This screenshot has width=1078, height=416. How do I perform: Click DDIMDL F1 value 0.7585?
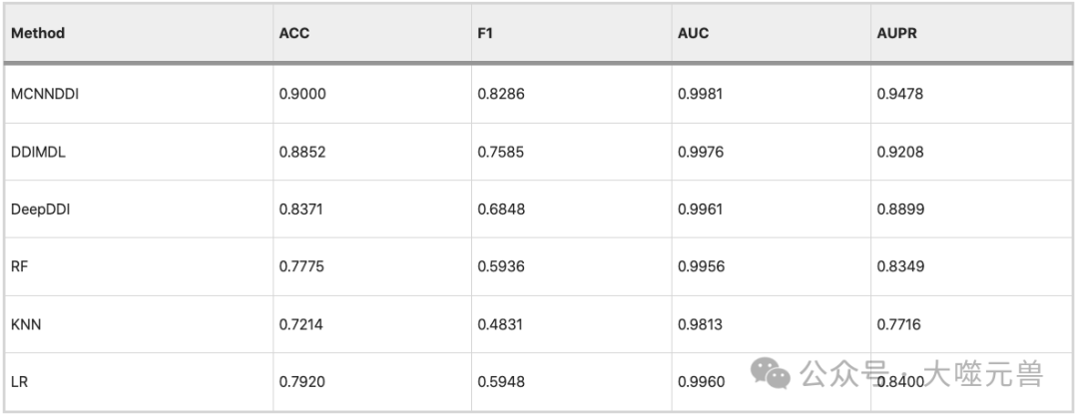tap(501, 152)
